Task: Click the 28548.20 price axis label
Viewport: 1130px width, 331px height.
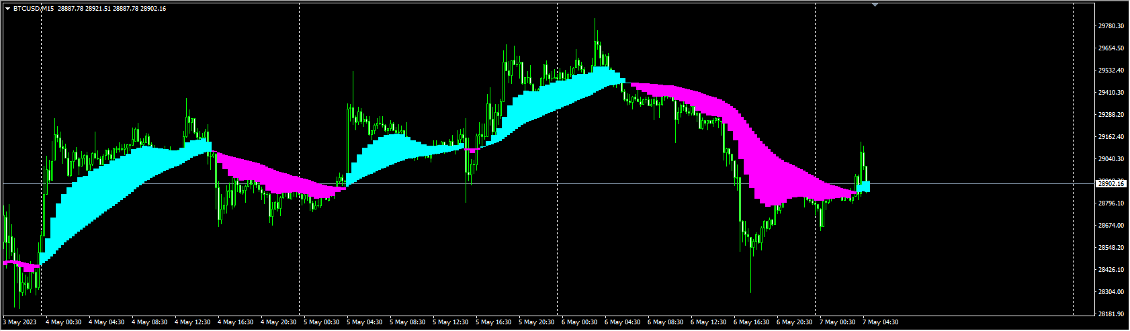Action: pyautogui.click(x=1111, y=248)
